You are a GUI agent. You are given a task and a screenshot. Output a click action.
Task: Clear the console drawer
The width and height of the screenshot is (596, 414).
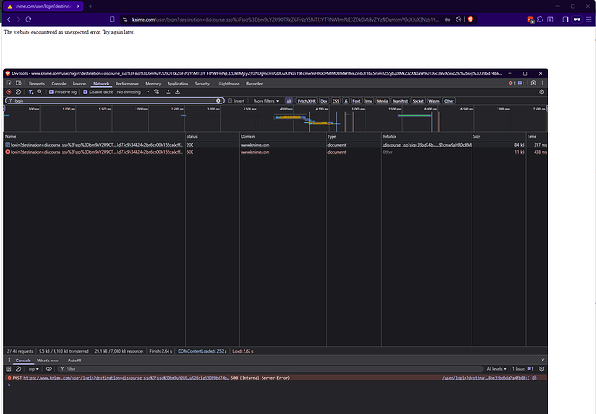(18, 369)
